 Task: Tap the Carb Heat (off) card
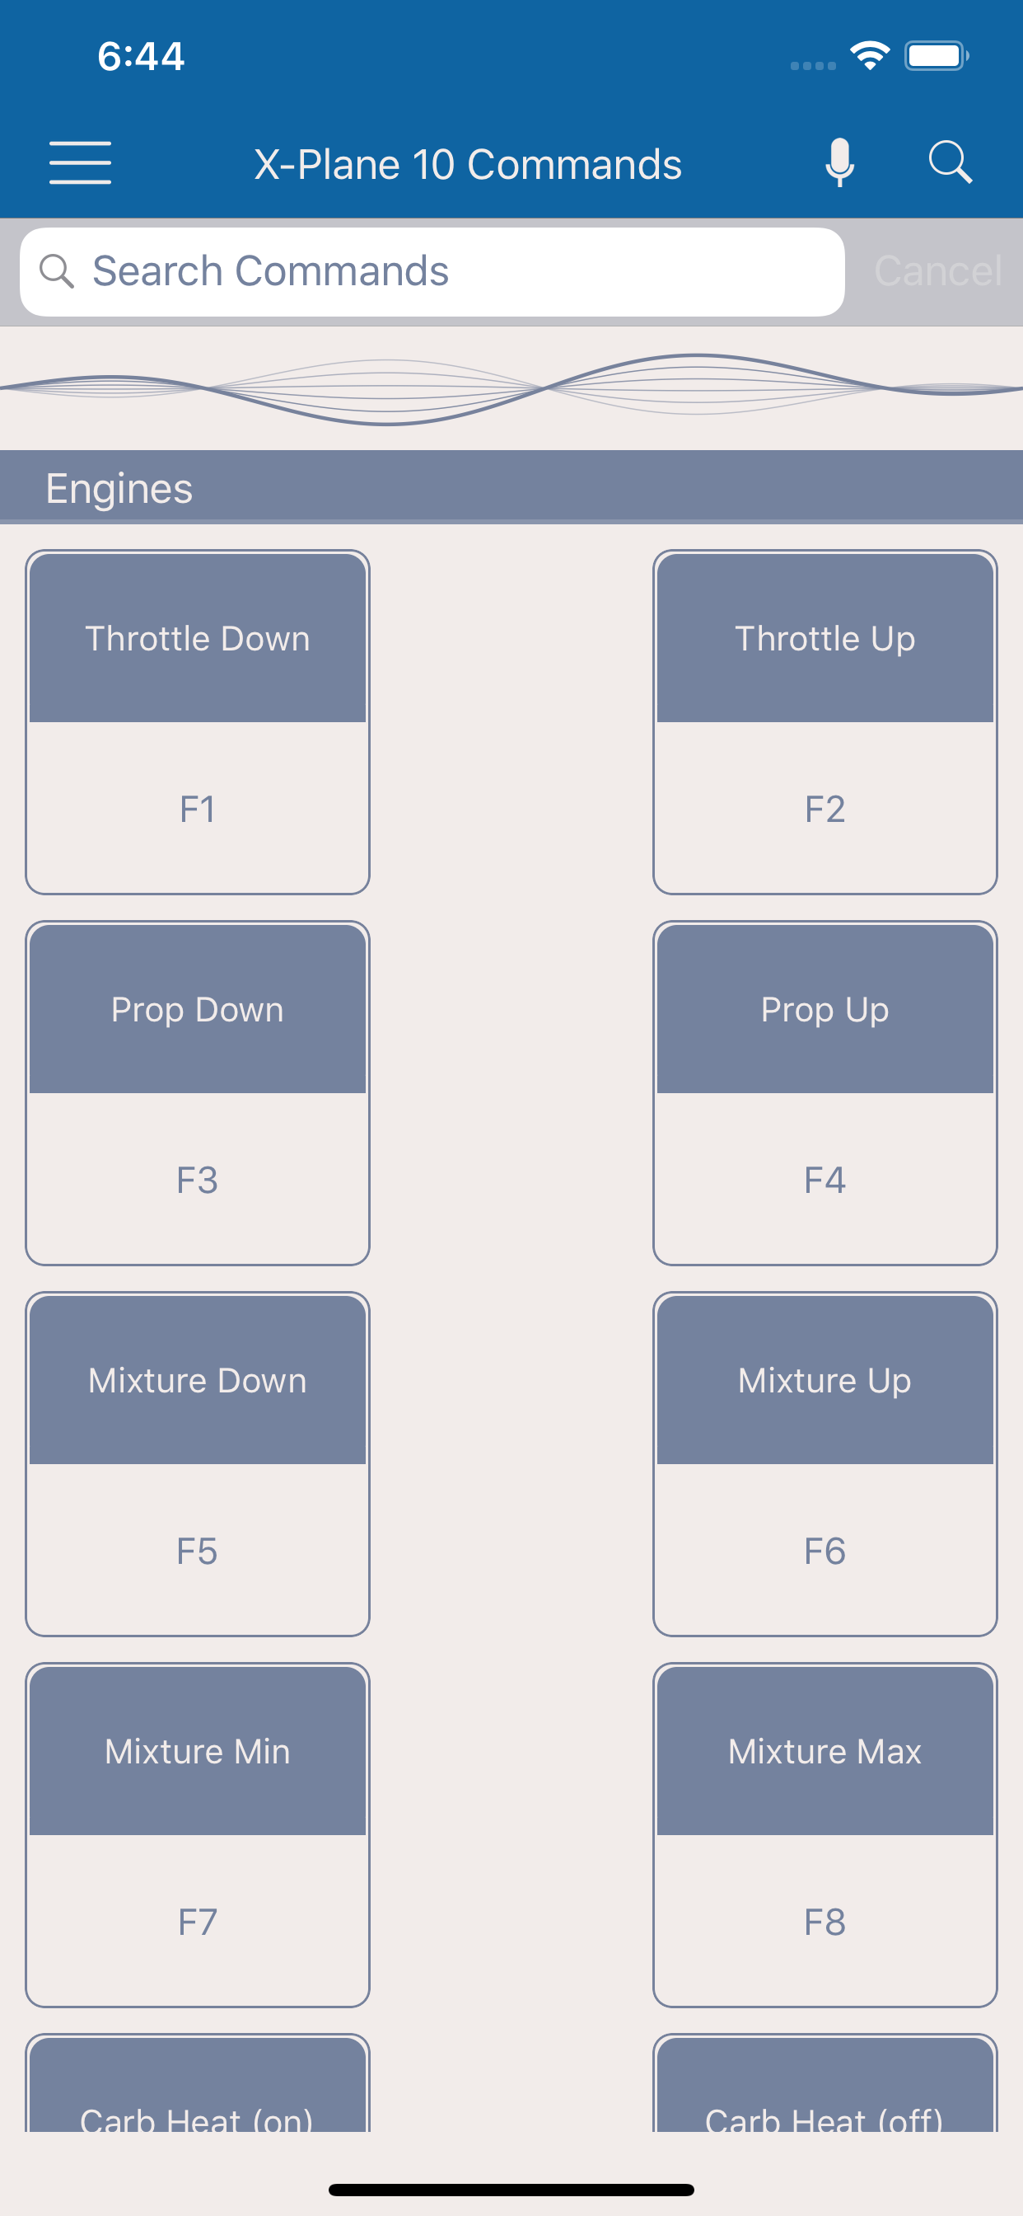click(x=825, y=2082)
